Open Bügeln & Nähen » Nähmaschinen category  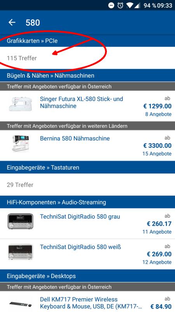(x=87, y=76)
